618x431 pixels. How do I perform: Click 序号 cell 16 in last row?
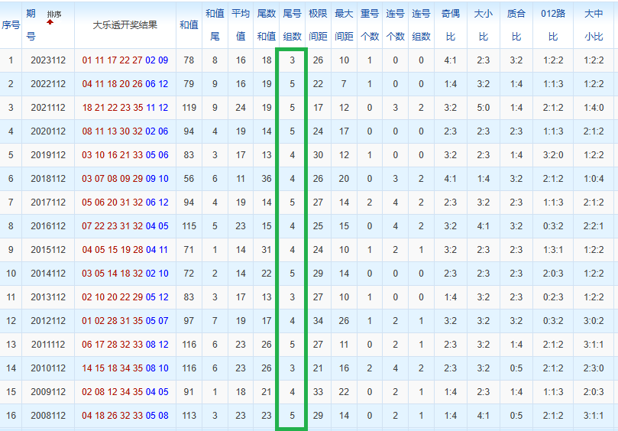tap(11, 416)
